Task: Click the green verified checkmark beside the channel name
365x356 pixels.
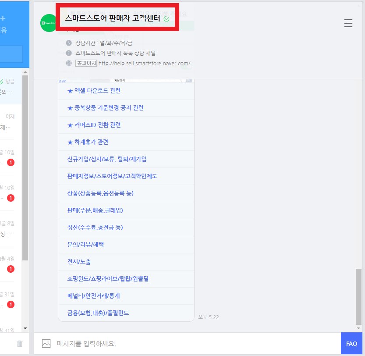Action: tap(166, 18)
